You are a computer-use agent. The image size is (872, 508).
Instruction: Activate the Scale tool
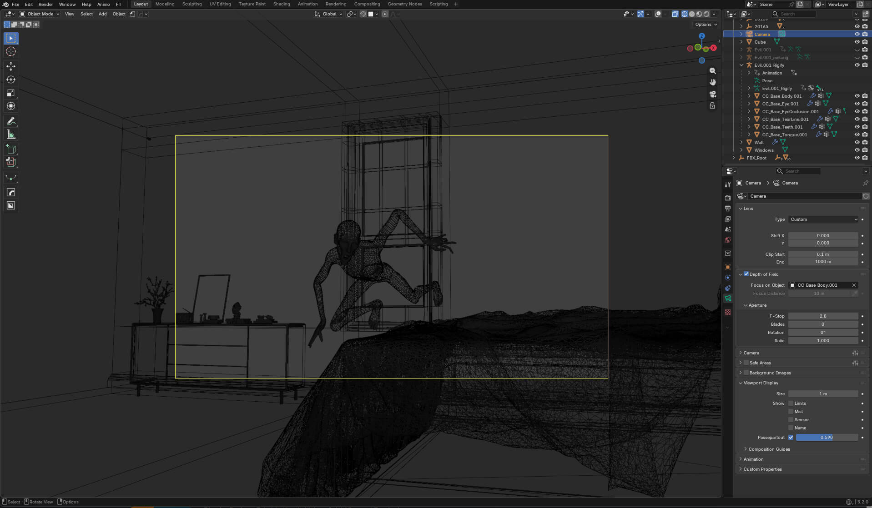pyautogui.click(x=11, y=93)
